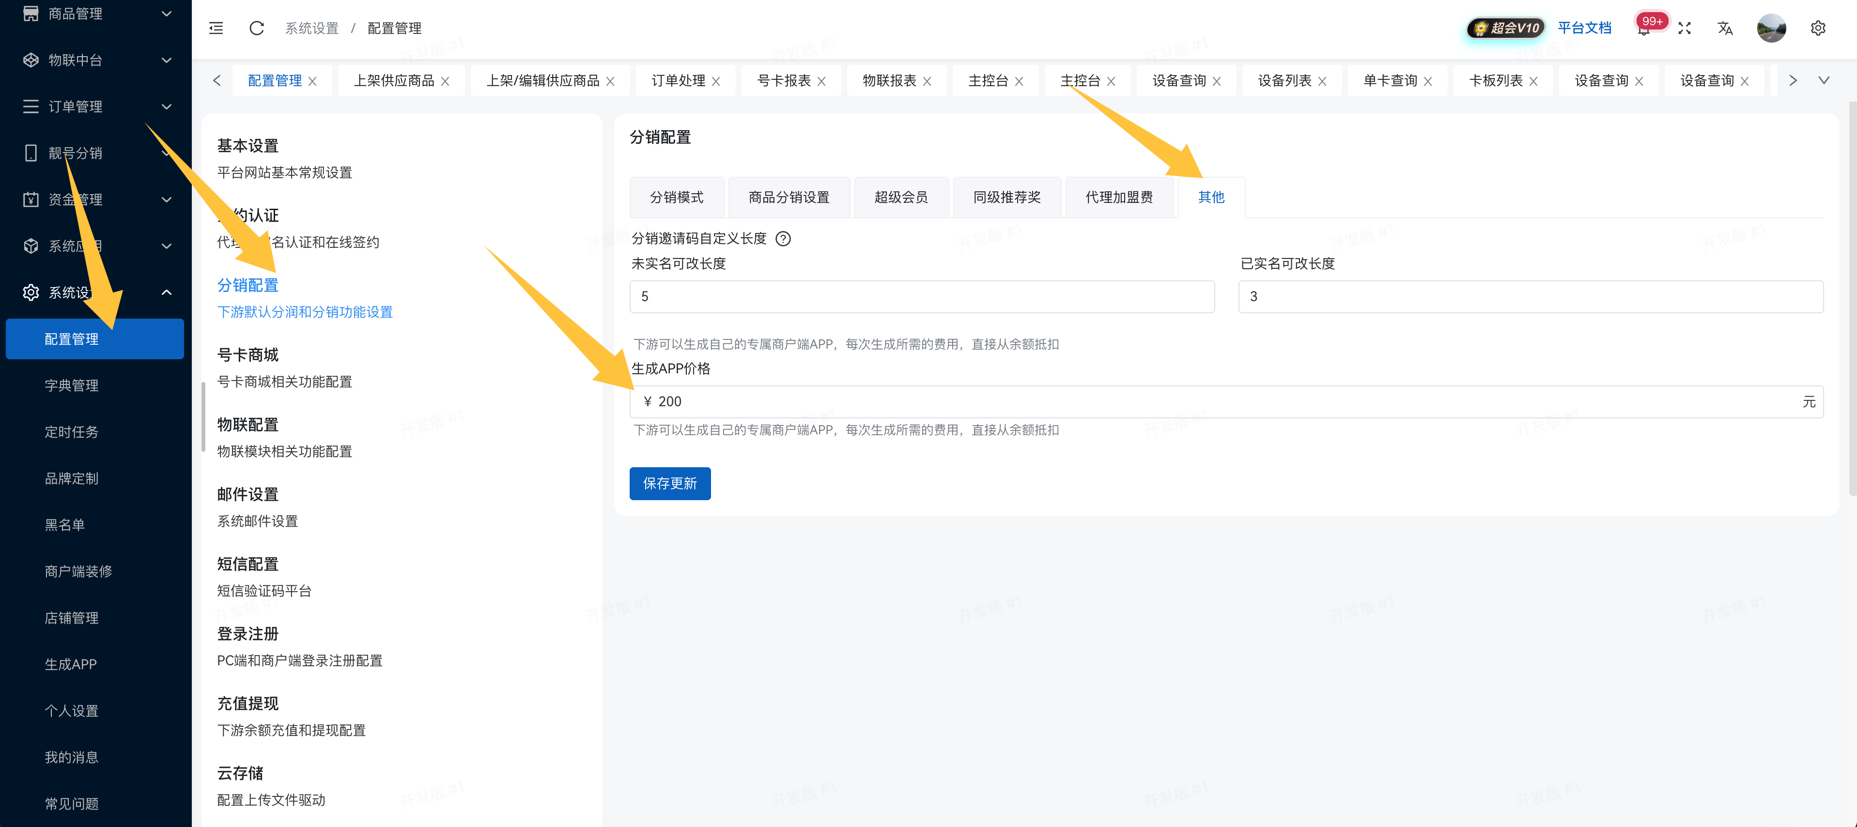Select the 物联中台 sidebar icon
Viewport: 1857px width, 827px height.
click(x=31, y=61)
